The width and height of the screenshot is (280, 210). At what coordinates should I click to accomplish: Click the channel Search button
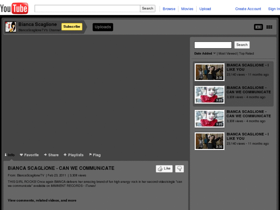click(242, 45)
